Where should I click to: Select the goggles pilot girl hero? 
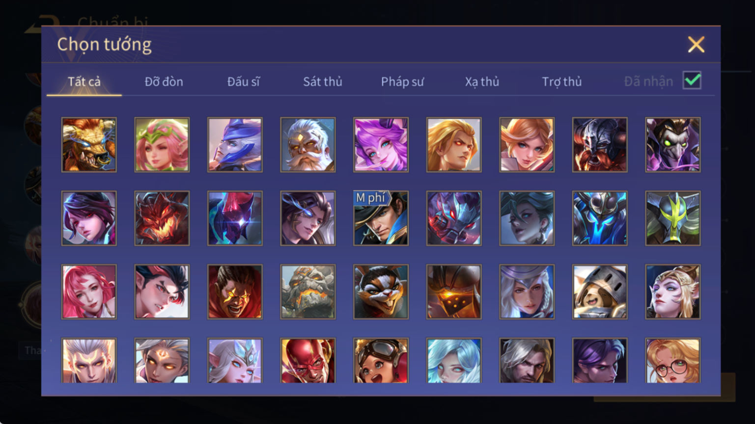pyautogui.click(x=381, y=361)
